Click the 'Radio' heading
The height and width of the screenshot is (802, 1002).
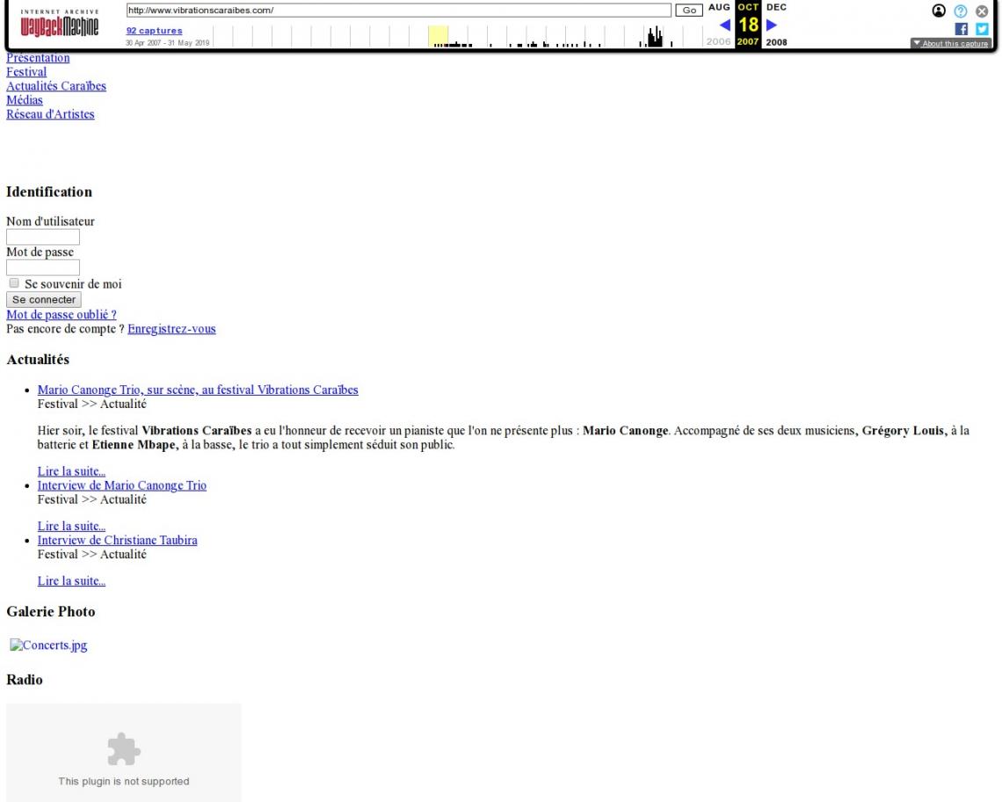[25, 680]
